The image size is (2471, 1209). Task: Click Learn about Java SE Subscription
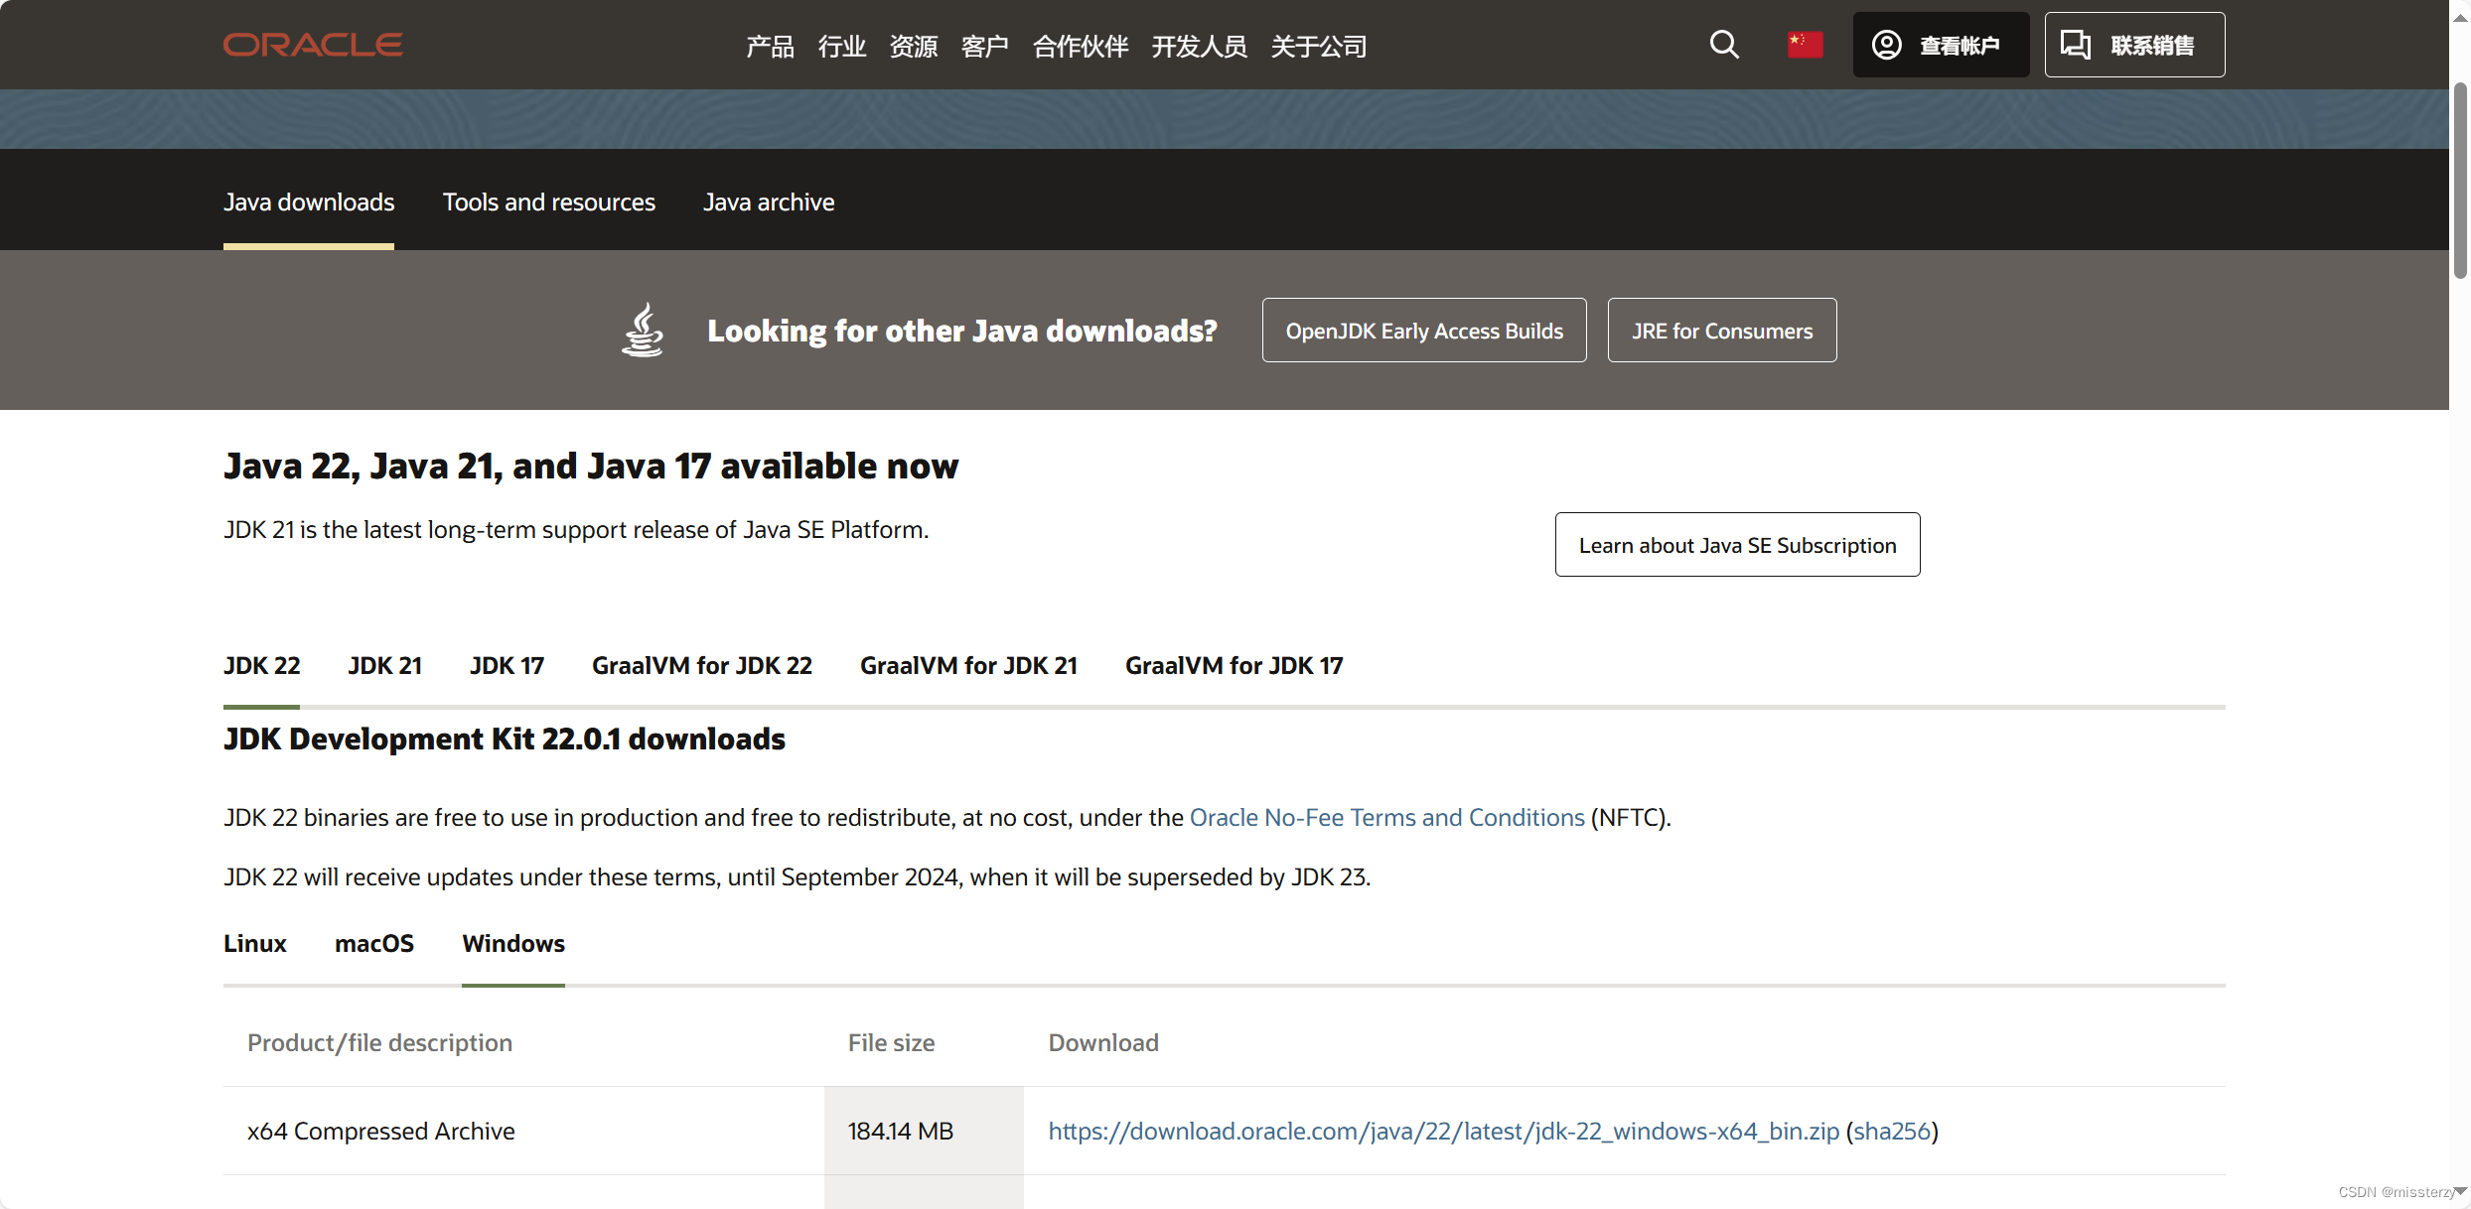[1737, 545]
